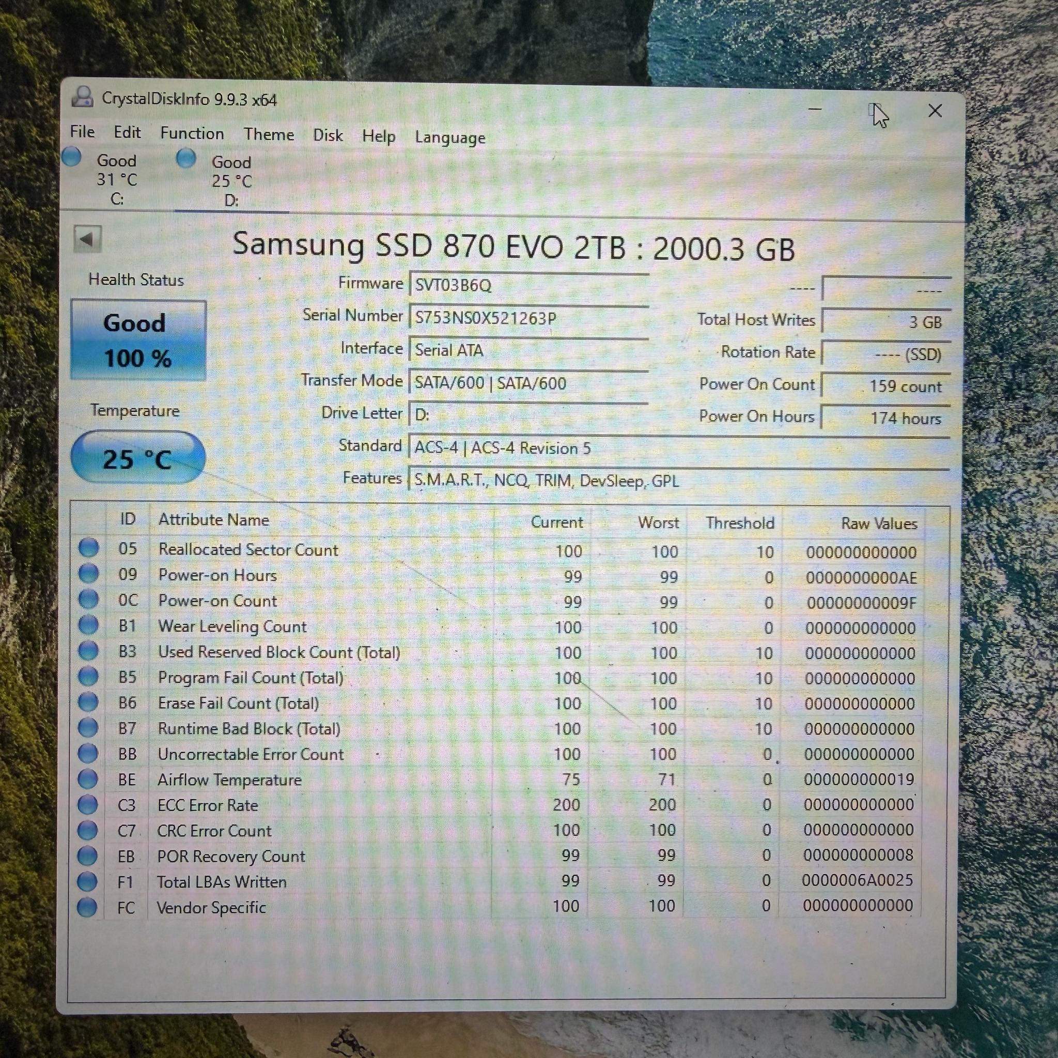Click the Transfer Mode field SATA/600
Screen dimensions: 1058x1058
pyautogui.click(x=529, y=383)
